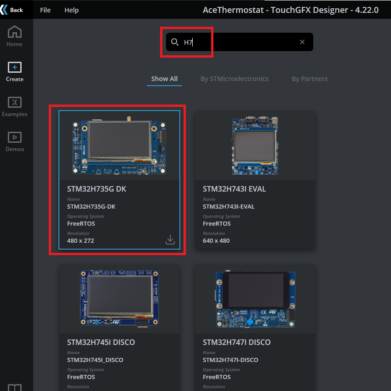Click the STM32H747I-DISCO name value
The image size is (391, 391).
[x=230, y=360]
